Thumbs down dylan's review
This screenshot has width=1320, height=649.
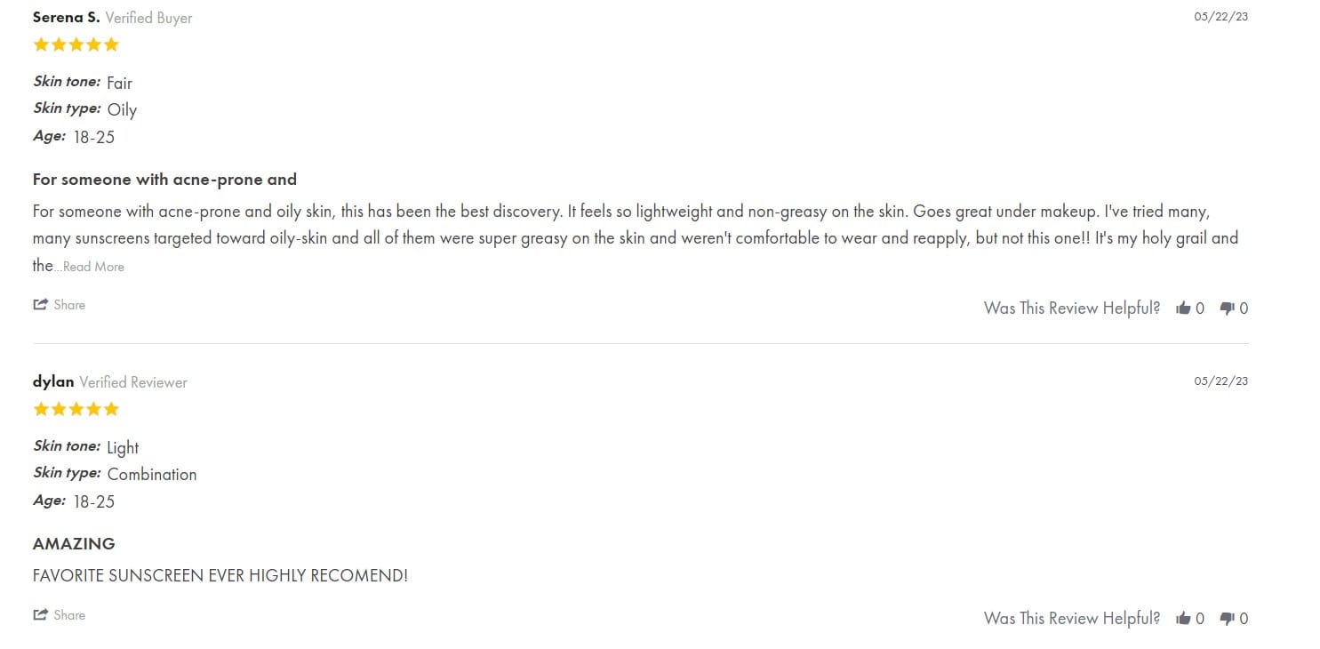pos(1228,619)
